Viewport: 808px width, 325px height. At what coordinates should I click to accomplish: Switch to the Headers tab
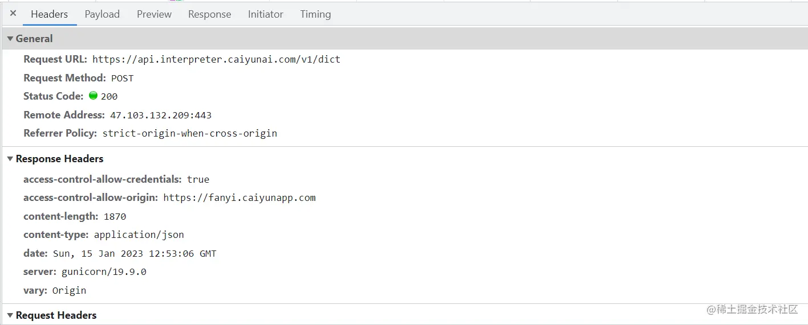(49, 14)
